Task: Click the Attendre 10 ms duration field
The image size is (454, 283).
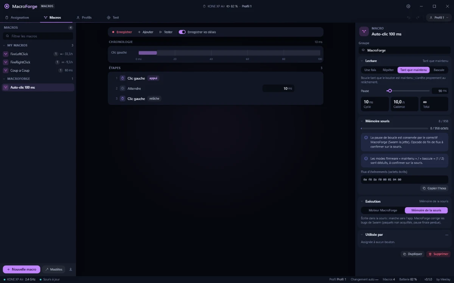Action: click(x=278, y=89)
